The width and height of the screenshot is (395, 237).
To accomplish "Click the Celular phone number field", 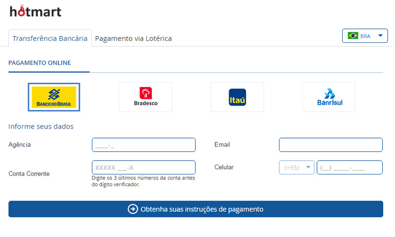I will (350, 168).
